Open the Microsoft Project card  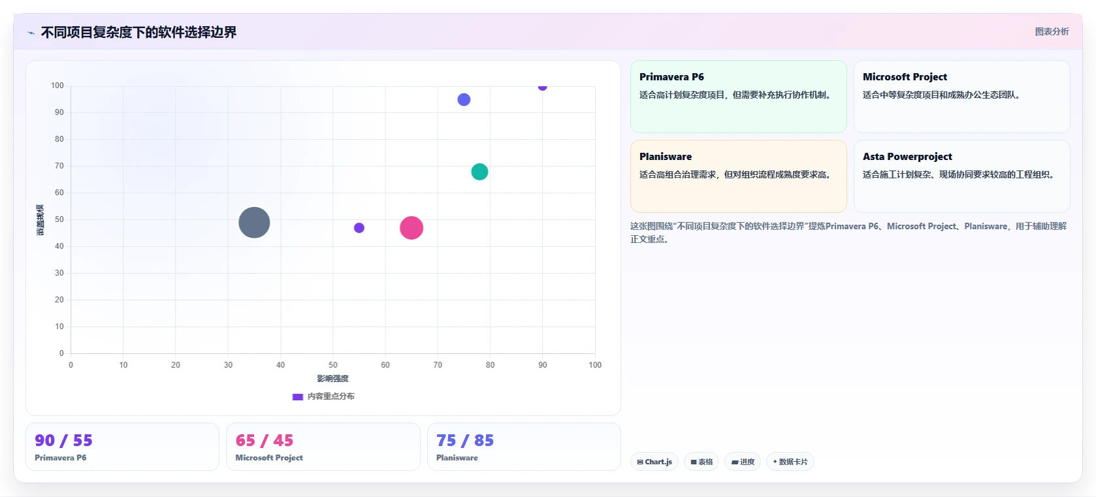(x=962, y=97)
